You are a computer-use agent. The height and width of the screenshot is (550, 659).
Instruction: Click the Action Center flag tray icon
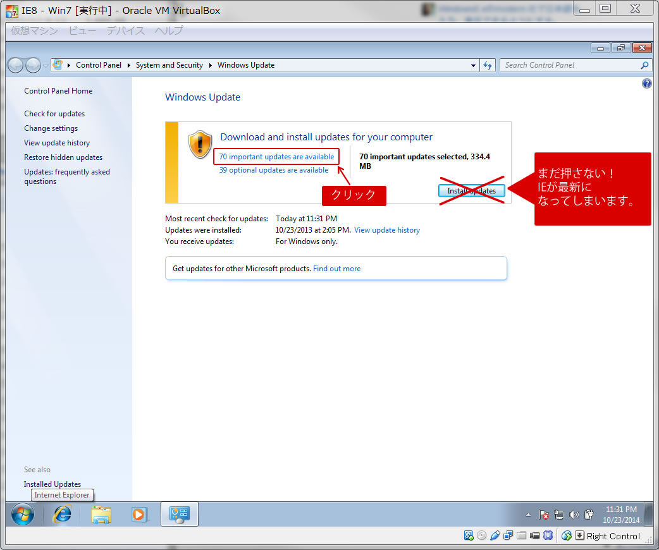pos(543,515)
